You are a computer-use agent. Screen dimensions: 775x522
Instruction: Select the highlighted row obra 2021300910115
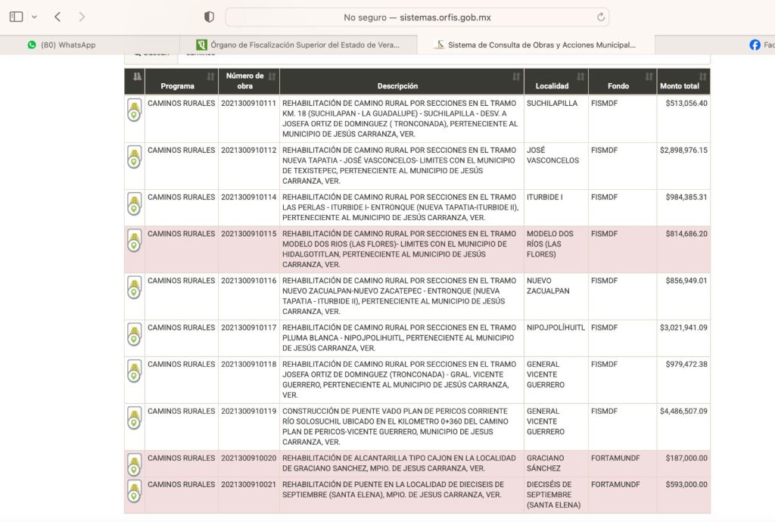pos(403,249)
